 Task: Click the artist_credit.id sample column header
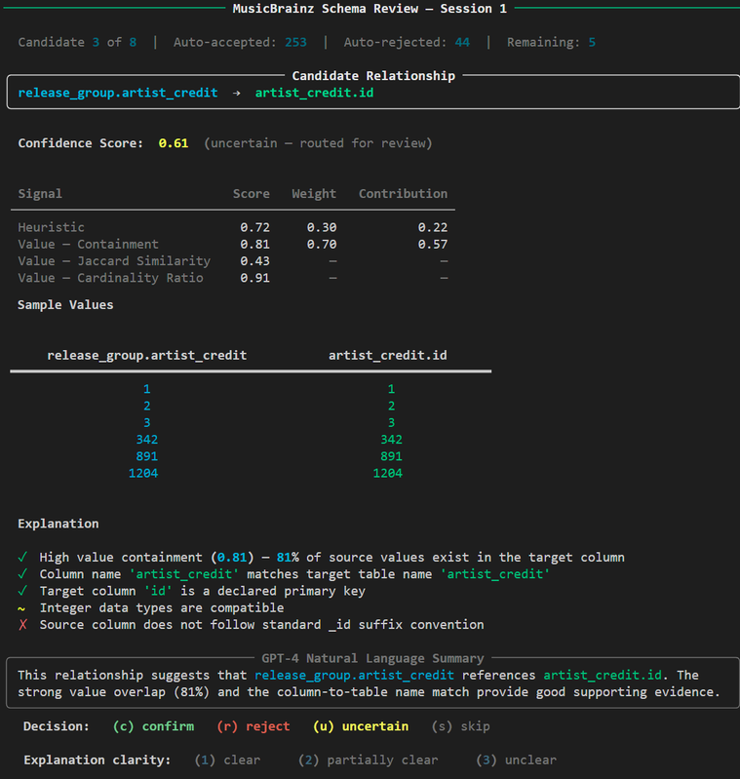(388, 356)
